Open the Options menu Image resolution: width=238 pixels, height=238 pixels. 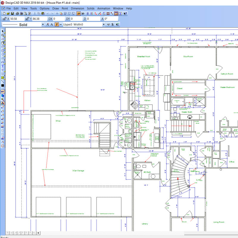click(x=44, y=8)
